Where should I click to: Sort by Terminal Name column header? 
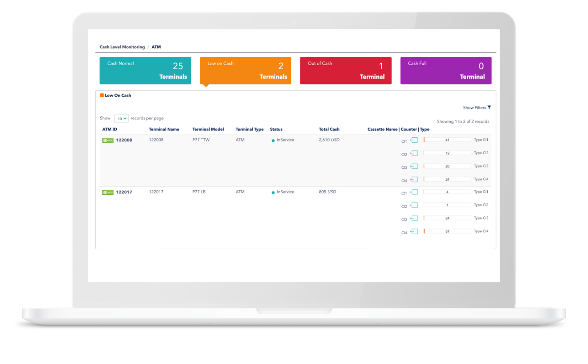coord(164,130)
